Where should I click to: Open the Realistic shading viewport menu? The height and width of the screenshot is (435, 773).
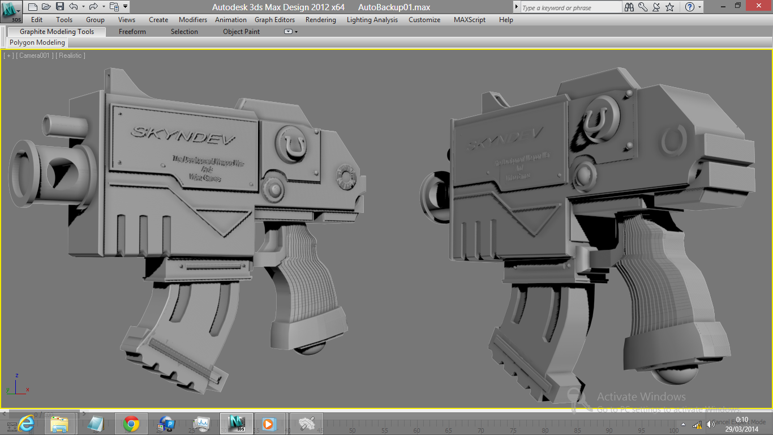click(71, 56)
